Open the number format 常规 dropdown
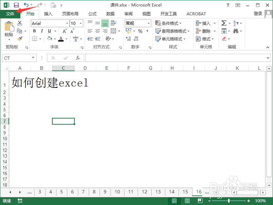The image size is (273, 205). tap(149, 23)
